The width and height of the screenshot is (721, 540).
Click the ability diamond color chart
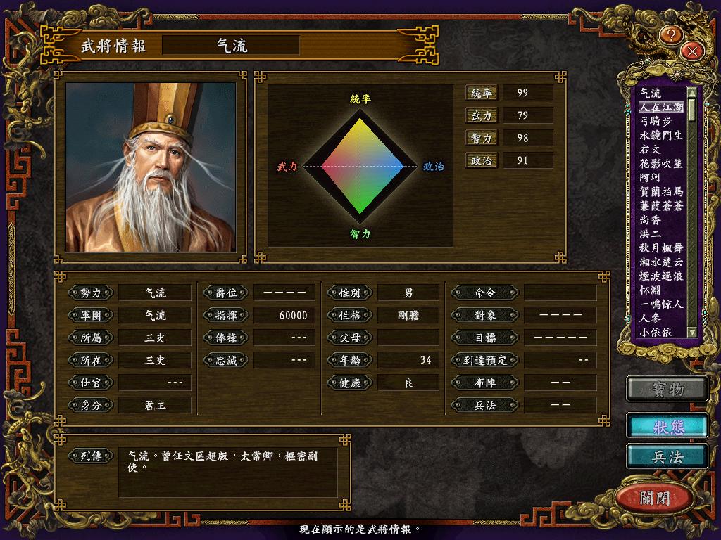[360, 166]
